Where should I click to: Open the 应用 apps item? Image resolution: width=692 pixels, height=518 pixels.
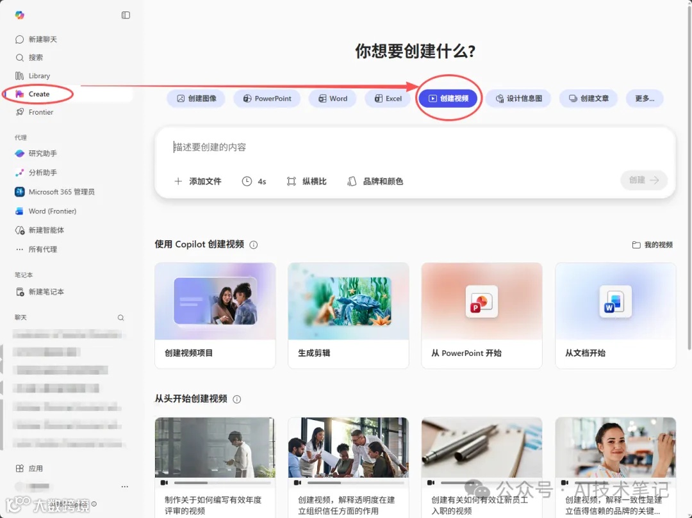click(29, 469)
